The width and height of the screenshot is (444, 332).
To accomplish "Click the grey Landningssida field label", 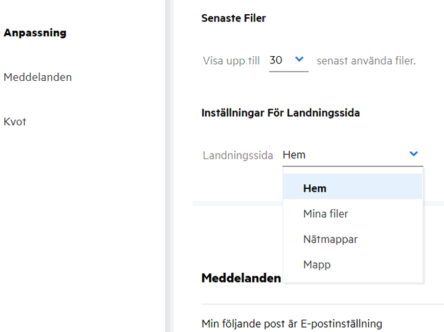I will (x=237, y=156).
